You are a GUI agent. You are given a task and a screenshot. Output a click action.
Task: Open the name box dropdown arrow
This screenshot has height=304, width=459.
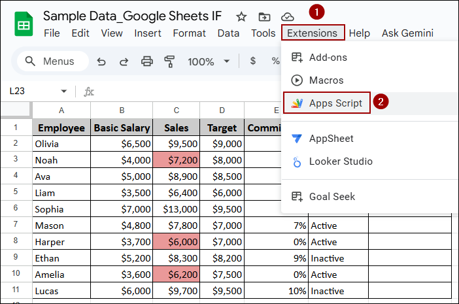[63, 92]
